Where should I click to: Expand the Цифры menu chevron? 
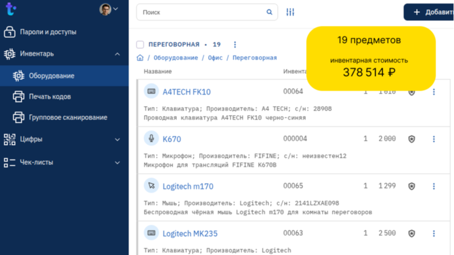point(117,140)
